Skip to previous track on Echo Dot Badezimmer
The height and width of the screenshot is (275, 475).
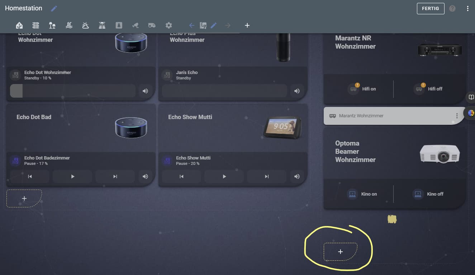click(30, 176)
